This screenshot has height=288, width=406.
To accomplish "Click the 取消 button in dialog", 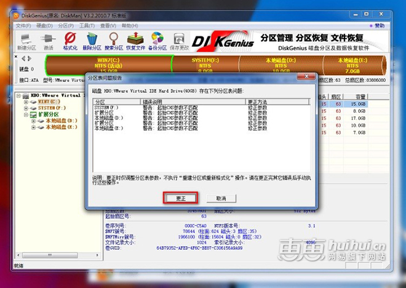I will pyautogui.click(x=221, y=198).
